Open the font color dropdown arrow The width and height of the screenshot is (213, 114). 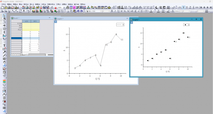pyautogui.click(x=153, y=11)
